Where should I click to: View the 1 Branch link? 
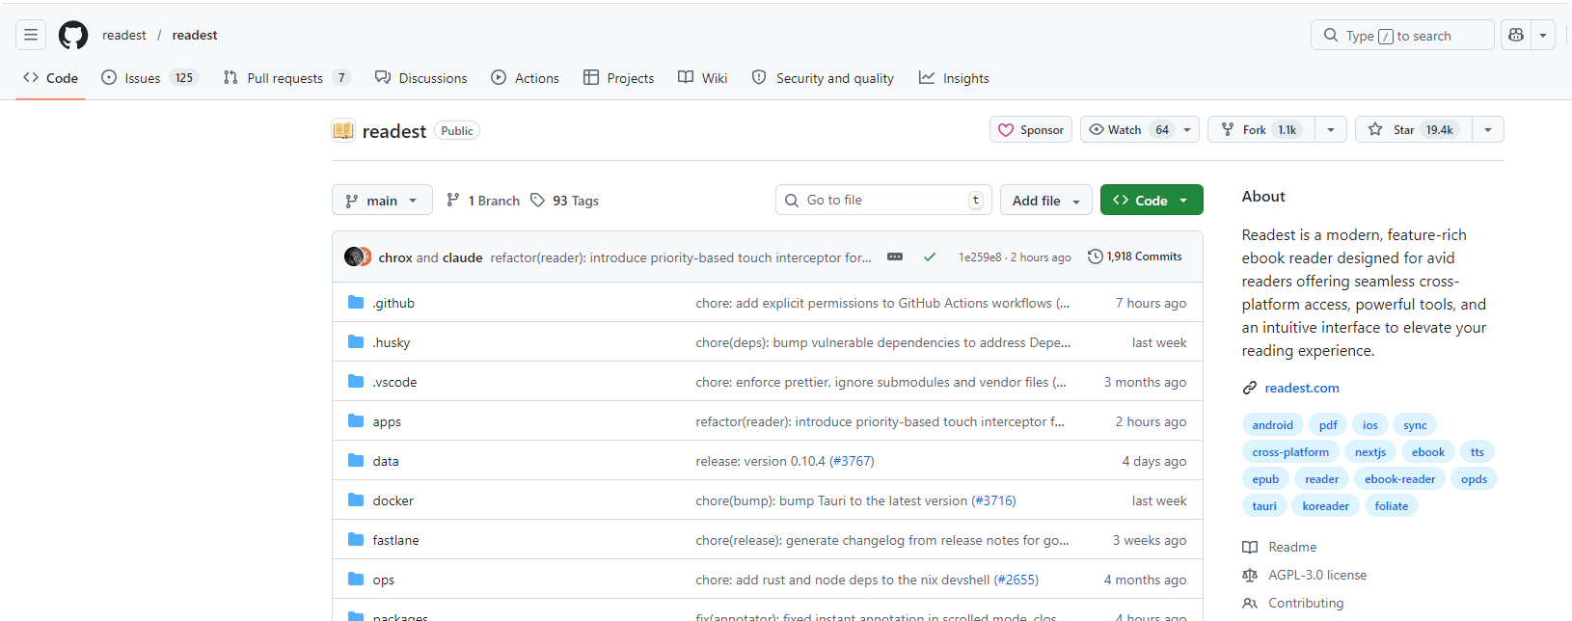point(483,200)
